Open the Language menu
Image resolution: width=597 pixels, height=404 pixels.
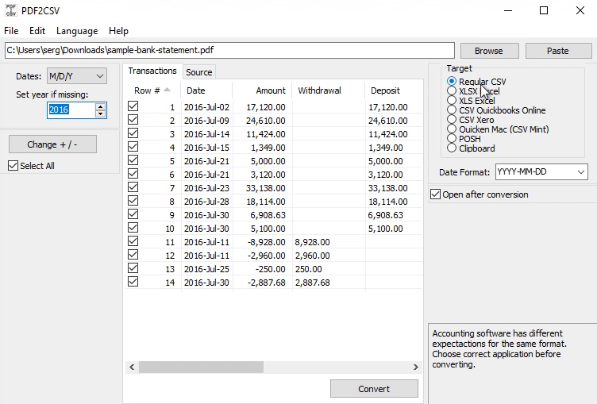pyautogui.click(x=77, y=31)
